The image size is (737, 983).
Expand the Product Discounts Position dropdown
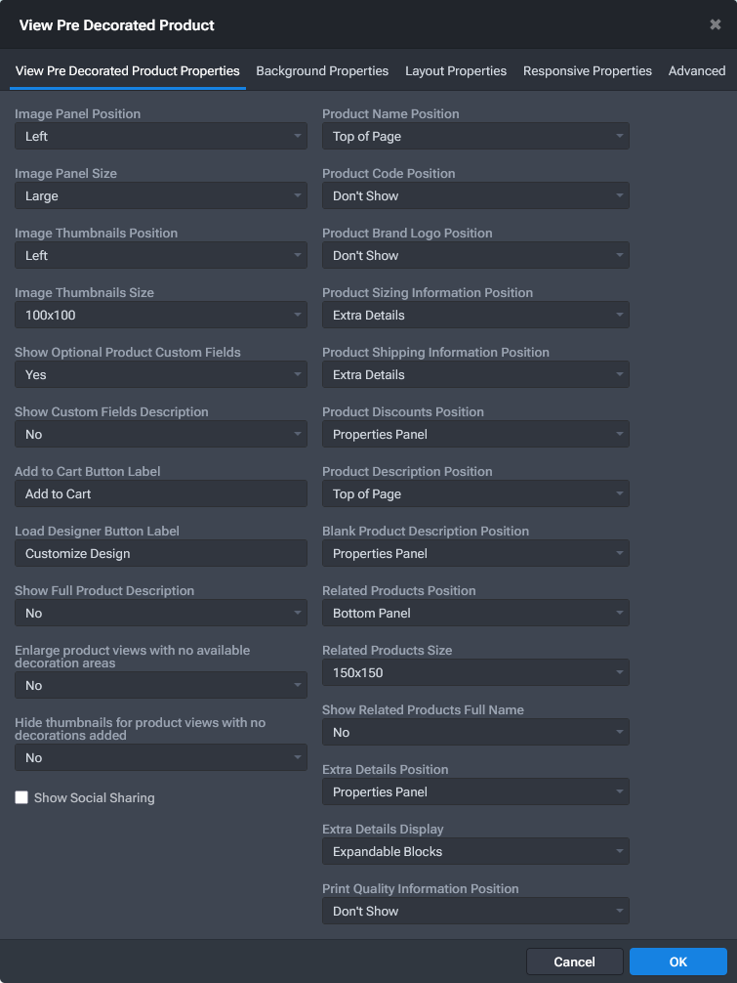pyautogui.click(x=475, y=434)
